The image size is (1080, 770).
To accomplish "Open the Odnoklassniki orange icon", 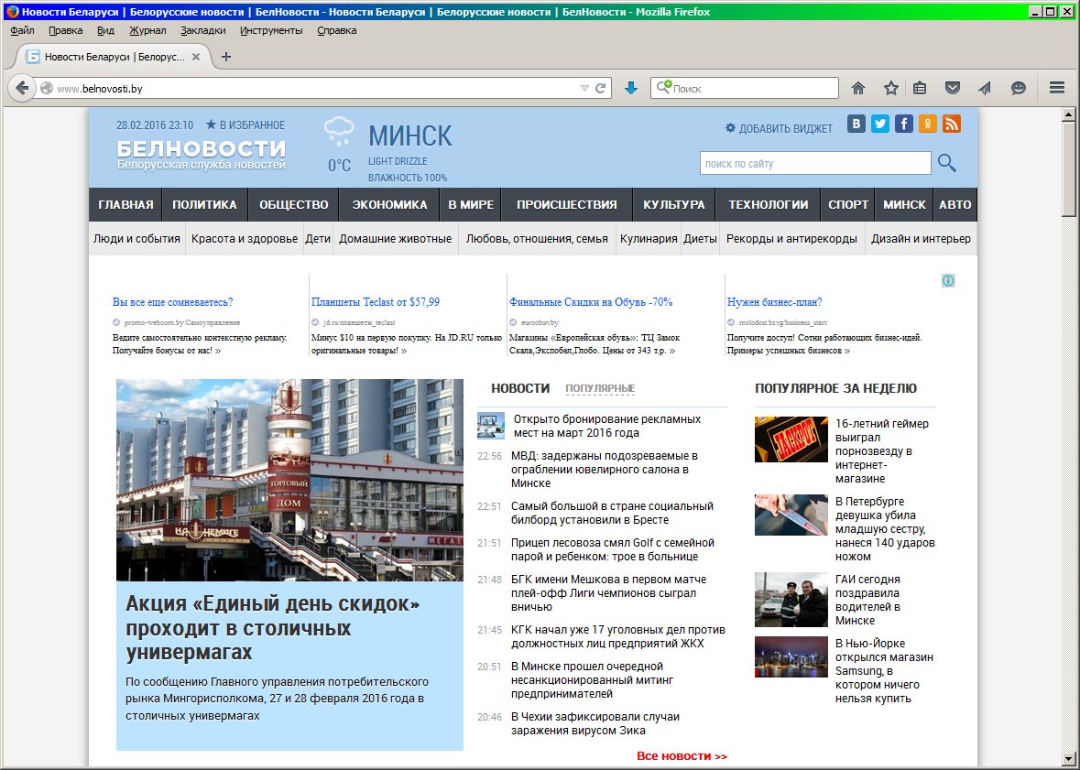I will point(928,125).
